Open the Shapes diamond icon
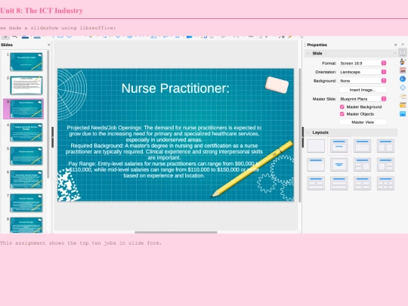 403,88
